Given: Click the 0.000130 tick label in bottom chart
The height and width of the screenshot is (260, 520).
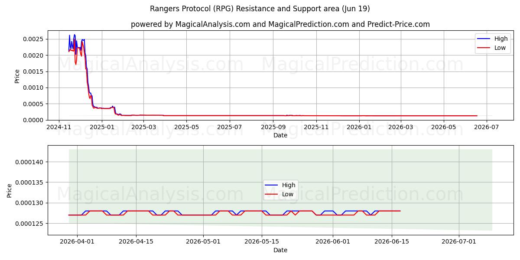Looking at the screenshot, I should (30, 203).
